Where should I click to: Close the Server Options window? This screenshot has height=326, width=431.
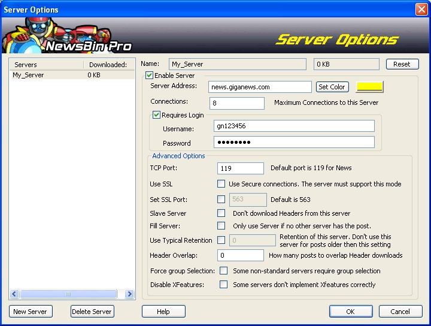tap(421, 10)
